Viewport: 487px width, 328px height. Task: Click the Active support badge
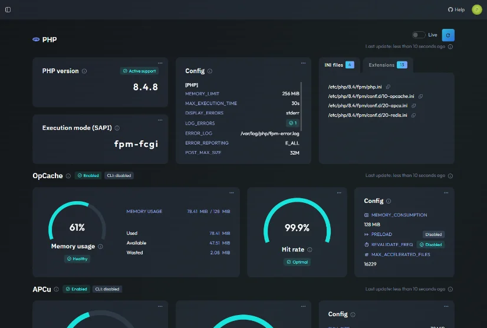pyautogui.click(x=140, y=71)
